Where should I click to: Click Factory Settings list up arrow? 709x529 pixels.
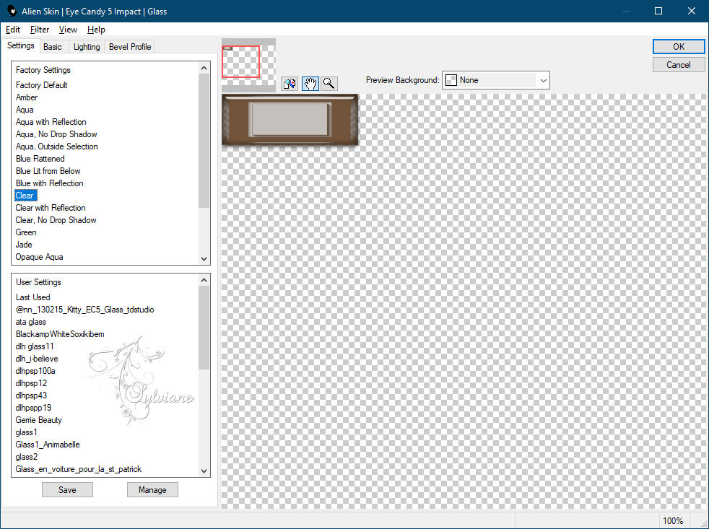point(204,68)
